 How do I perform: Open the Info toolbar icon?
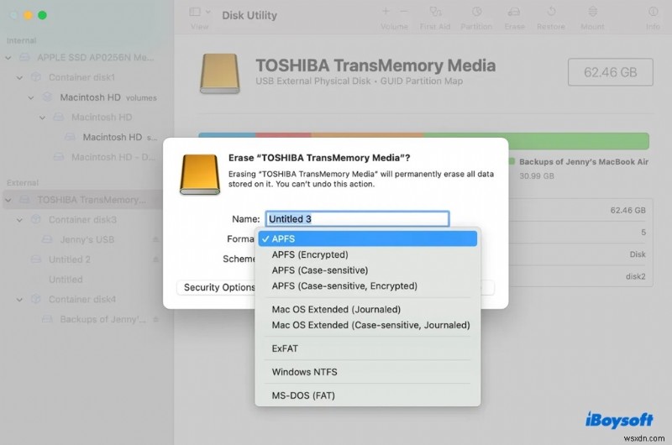coord(654,12)
